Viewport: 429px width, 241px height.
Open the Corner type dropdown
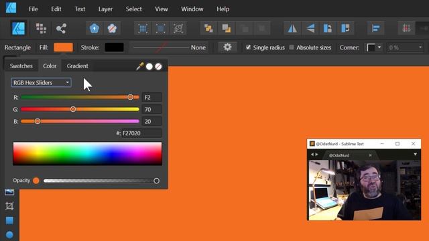tap(374, 48)
